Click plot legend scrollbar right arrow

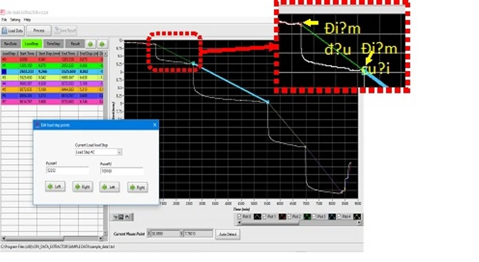359,223
